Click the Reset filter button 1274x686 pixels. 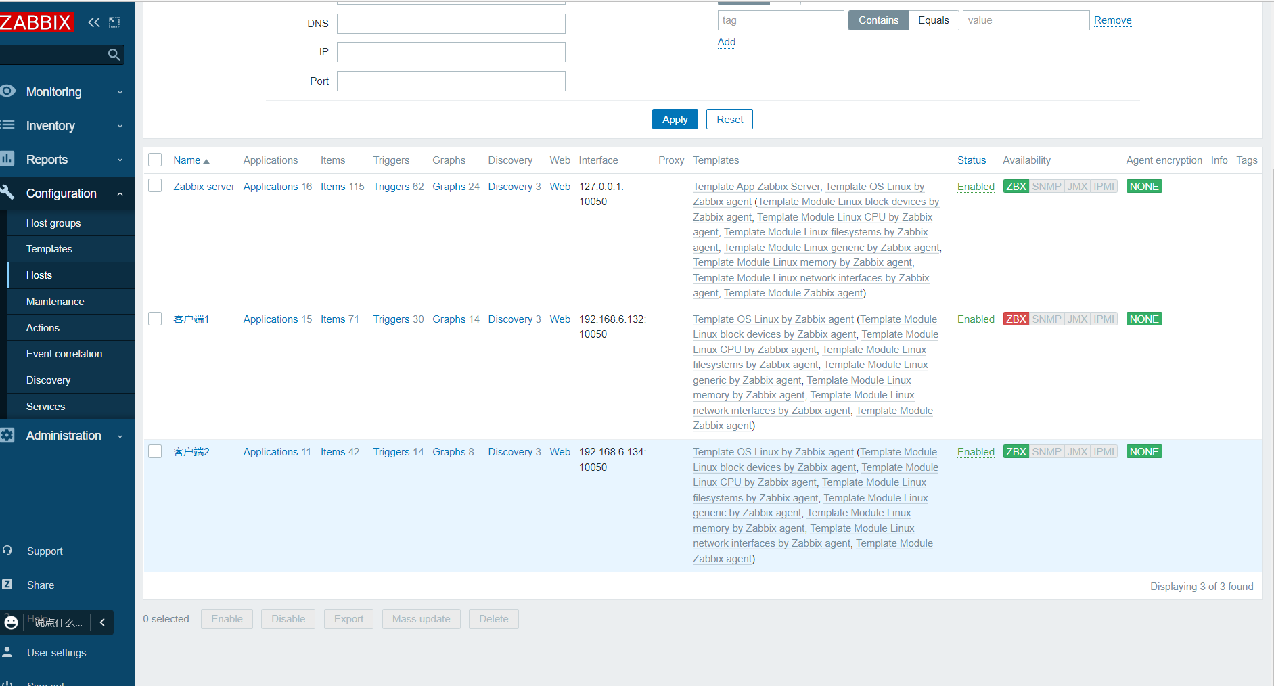(729, 119)
